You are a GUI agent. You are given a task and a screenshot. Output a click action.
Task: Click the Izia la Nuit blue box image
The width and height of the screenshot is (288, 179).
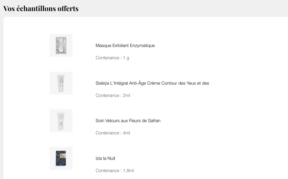click(61, 158)
